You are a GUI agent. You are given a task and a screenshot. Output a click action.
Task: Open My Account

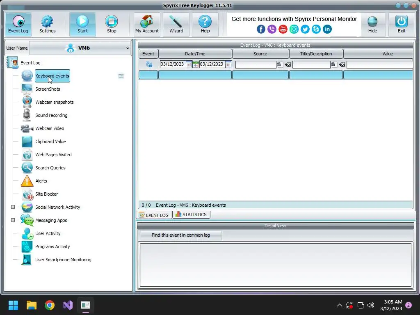coord(147,24)
